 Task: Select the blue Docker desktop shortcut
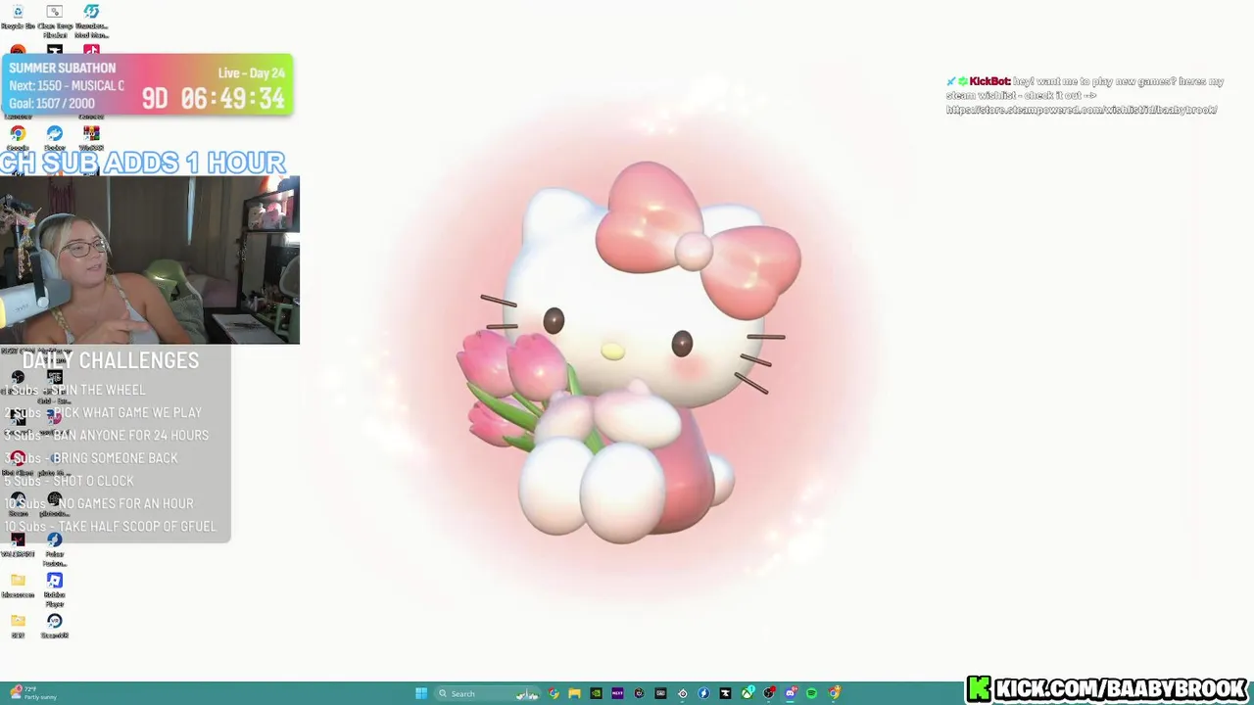pyautogui.click(x=54, y=137)
